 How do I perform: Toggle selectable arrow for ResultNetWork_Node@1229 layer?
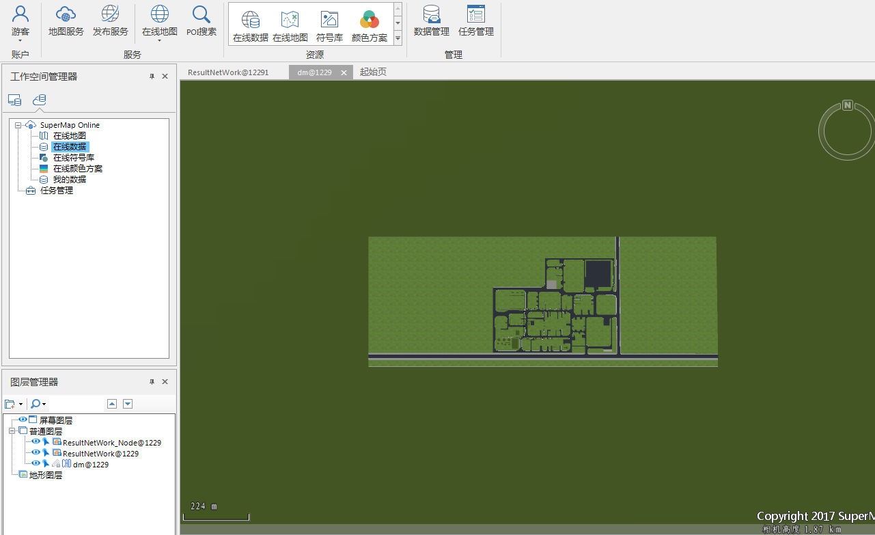pyautogui.click(x=46, y=442)
